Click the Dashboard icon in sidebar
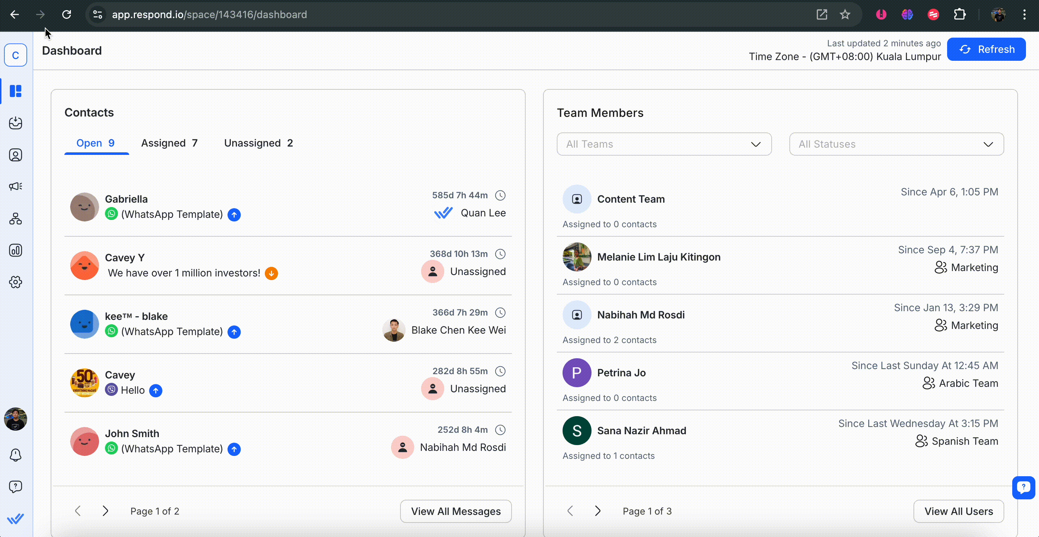 point(15,91)
